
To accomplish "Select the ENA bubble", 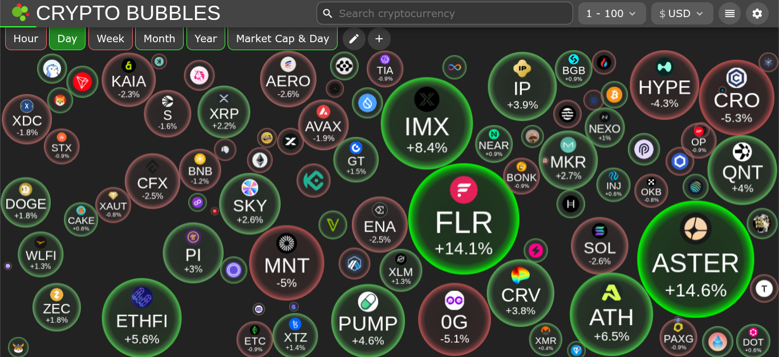I will tap(380, 224).
